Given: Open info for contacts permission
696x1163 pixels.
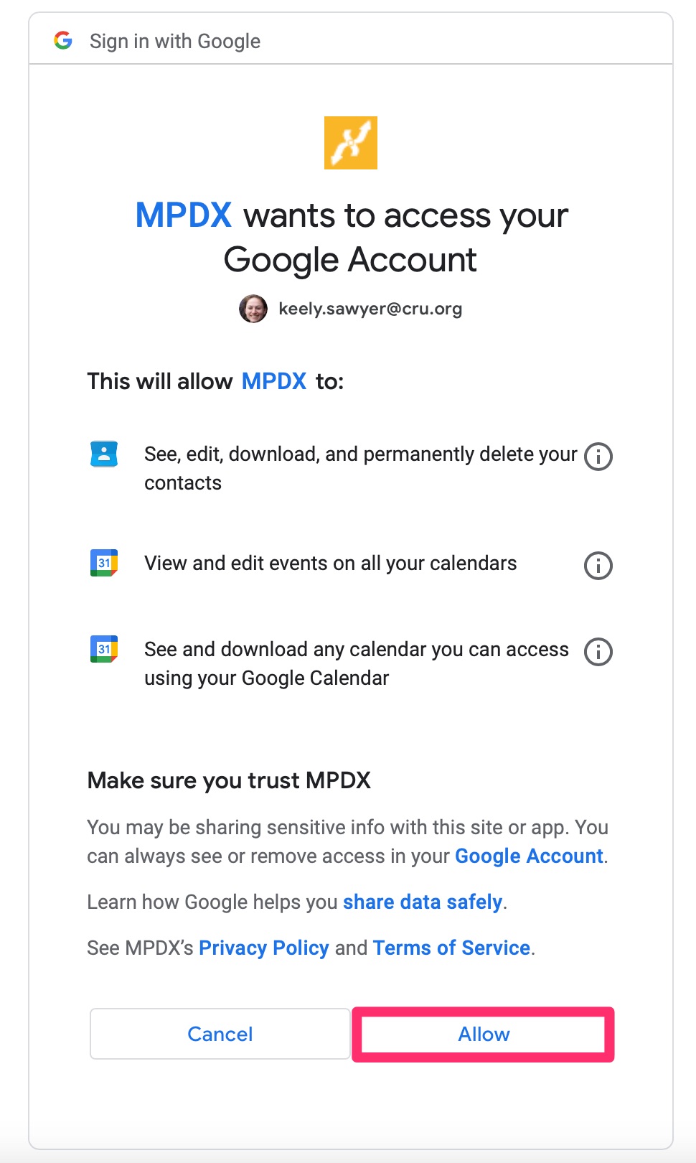Looking at the screenshot, I should point(598,457).
